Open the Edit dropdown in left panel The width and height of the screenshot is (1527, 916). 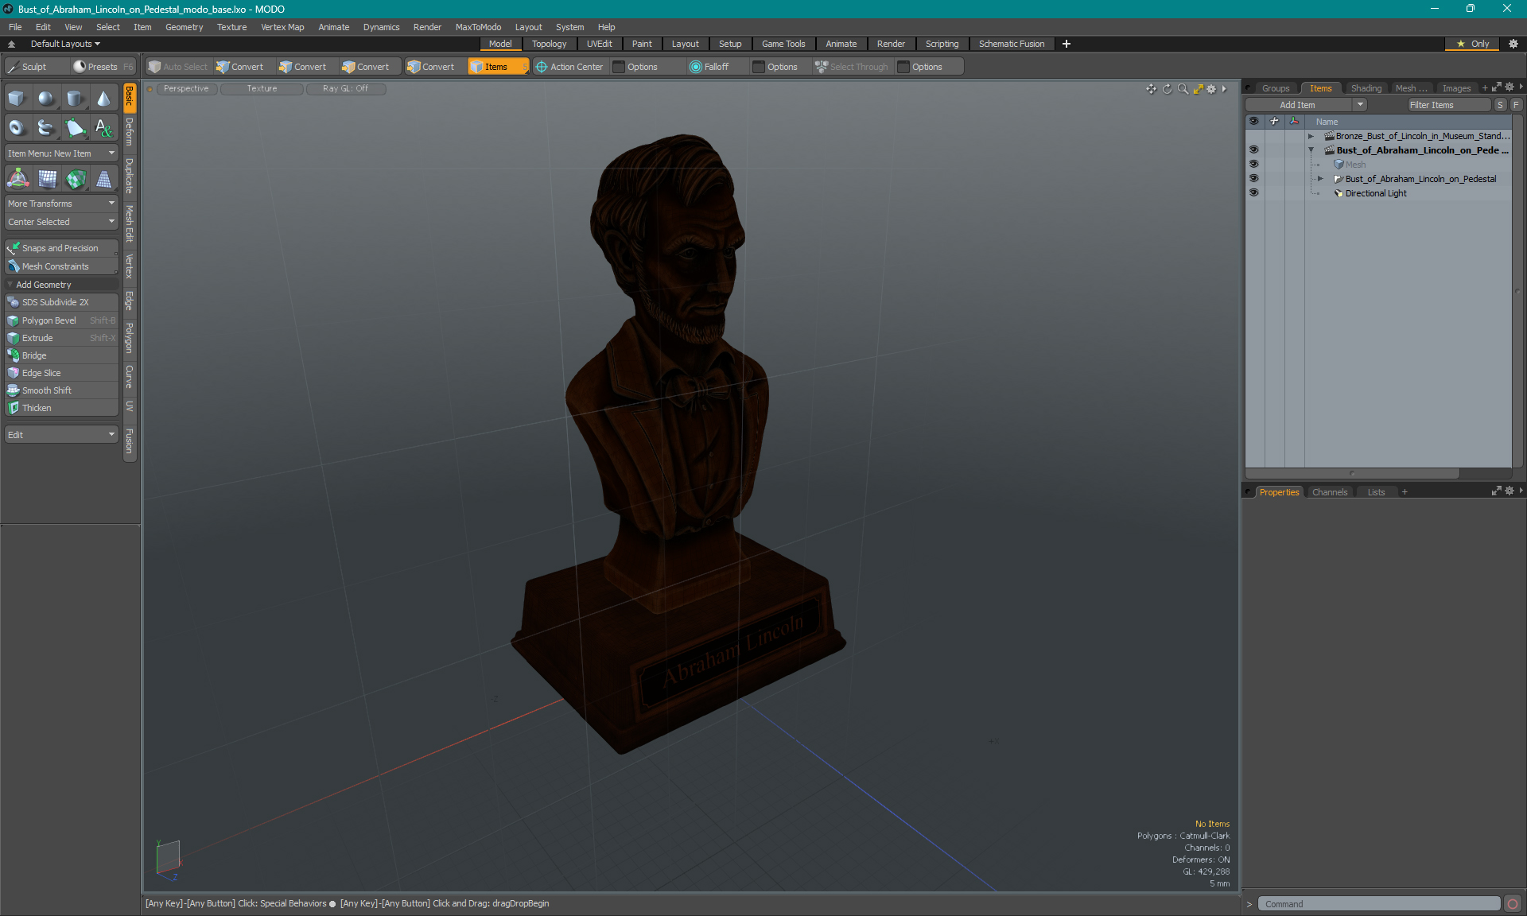coord(61,435)
